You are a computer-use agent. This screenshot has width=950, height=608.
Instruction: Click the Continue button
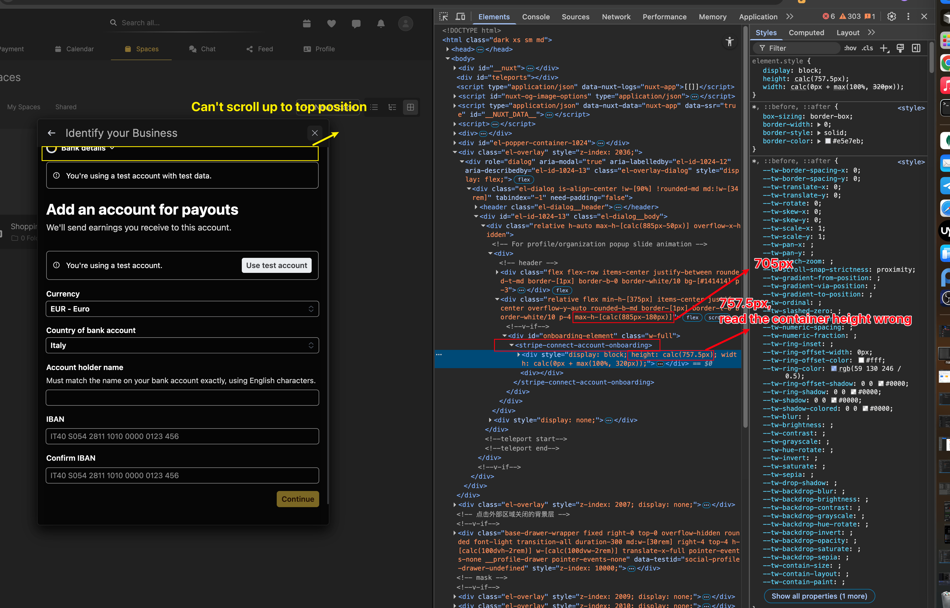coord(298,499)
